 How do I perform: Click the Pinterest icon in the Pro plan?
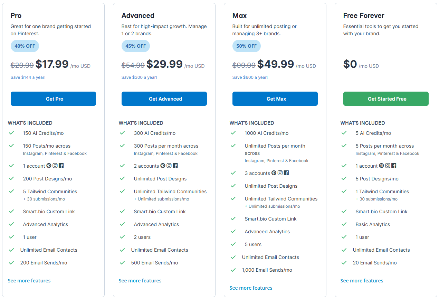coord(49,166)
